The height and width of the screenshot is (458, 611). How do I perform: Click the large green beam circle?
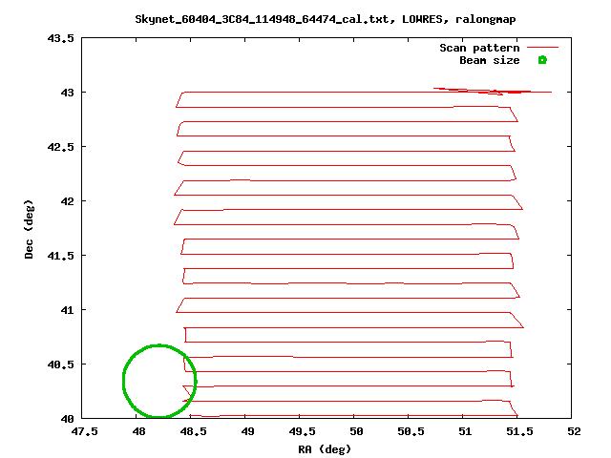[159, 381]
